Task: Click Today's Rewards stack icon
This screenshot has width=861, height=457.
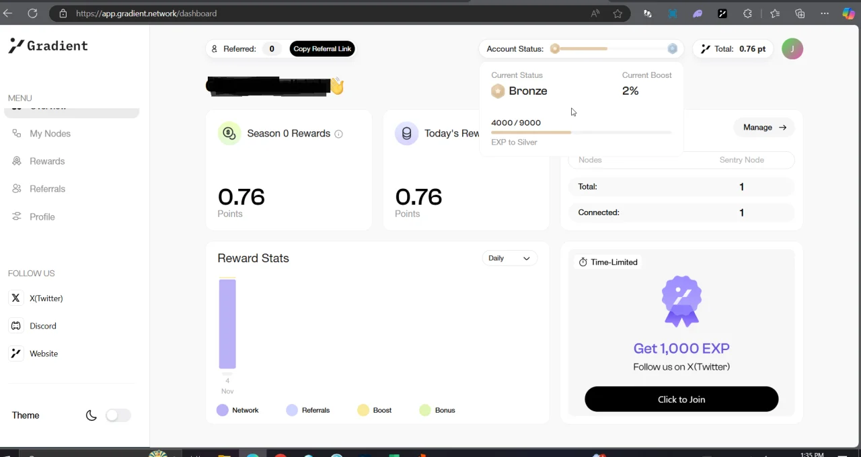Action: pyautogui.click(x=406, y=133)
